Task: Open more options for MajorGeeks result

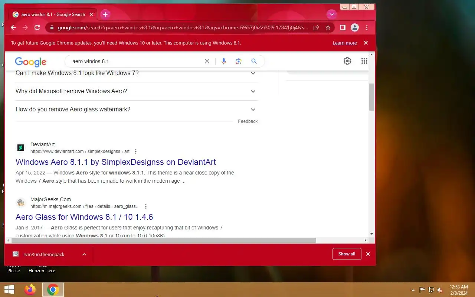Action: point(146,206)
